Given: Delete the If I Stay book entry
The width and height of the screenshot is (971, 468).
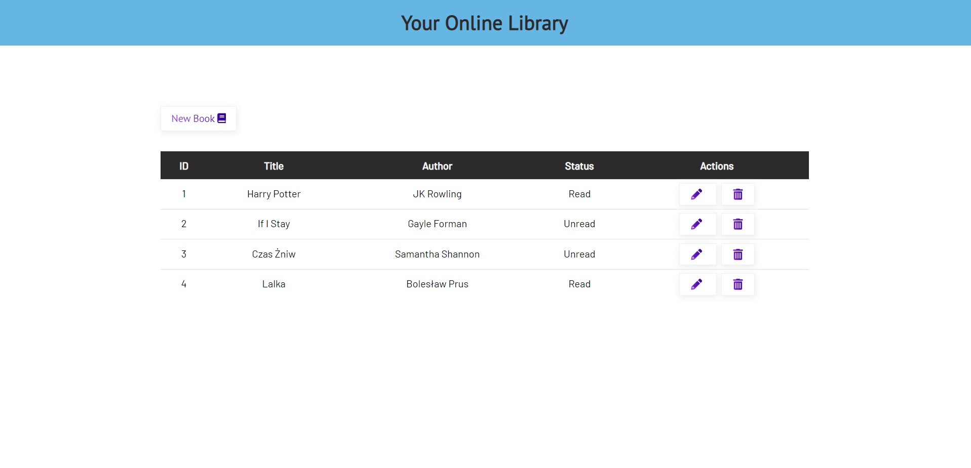Looking at the screenshot, I should 737,224.
